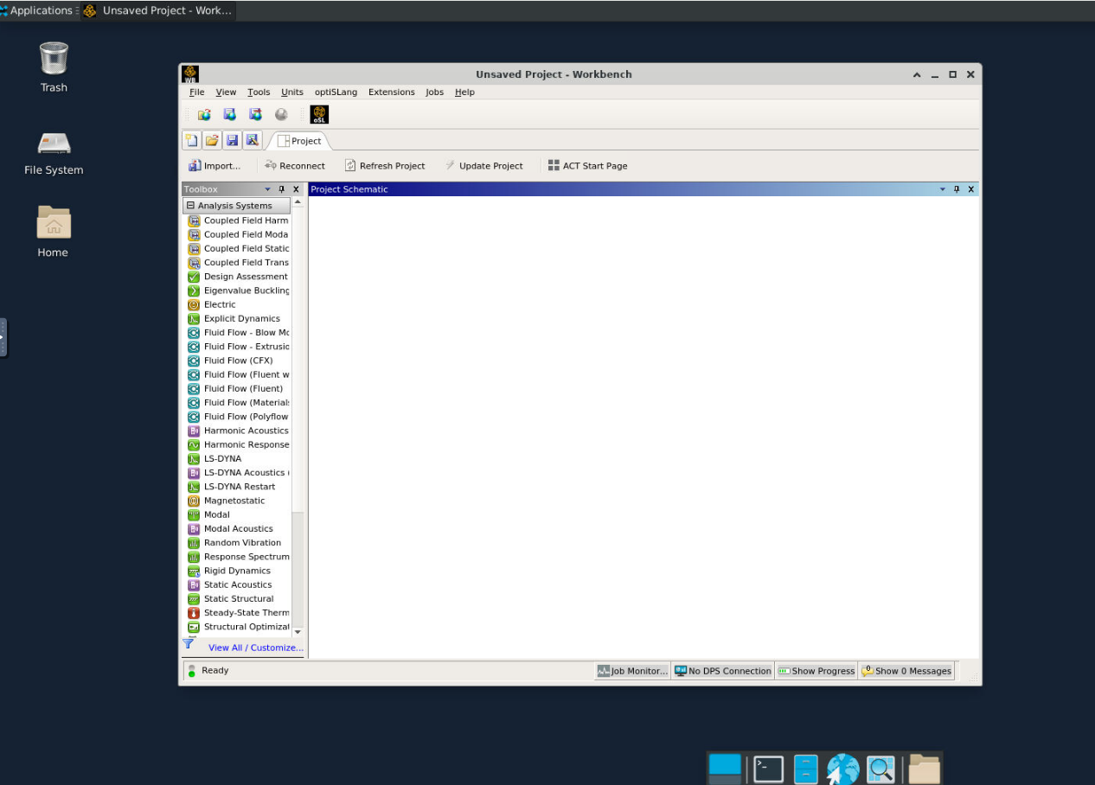Click the Save project floppy icon
This screenshot has height=785, width=1095.
(x=231, y=140)
